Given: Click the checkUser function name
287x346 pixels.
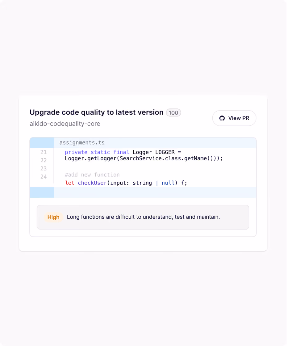Looking at the screenshot, I should click(x=92, y=183).
